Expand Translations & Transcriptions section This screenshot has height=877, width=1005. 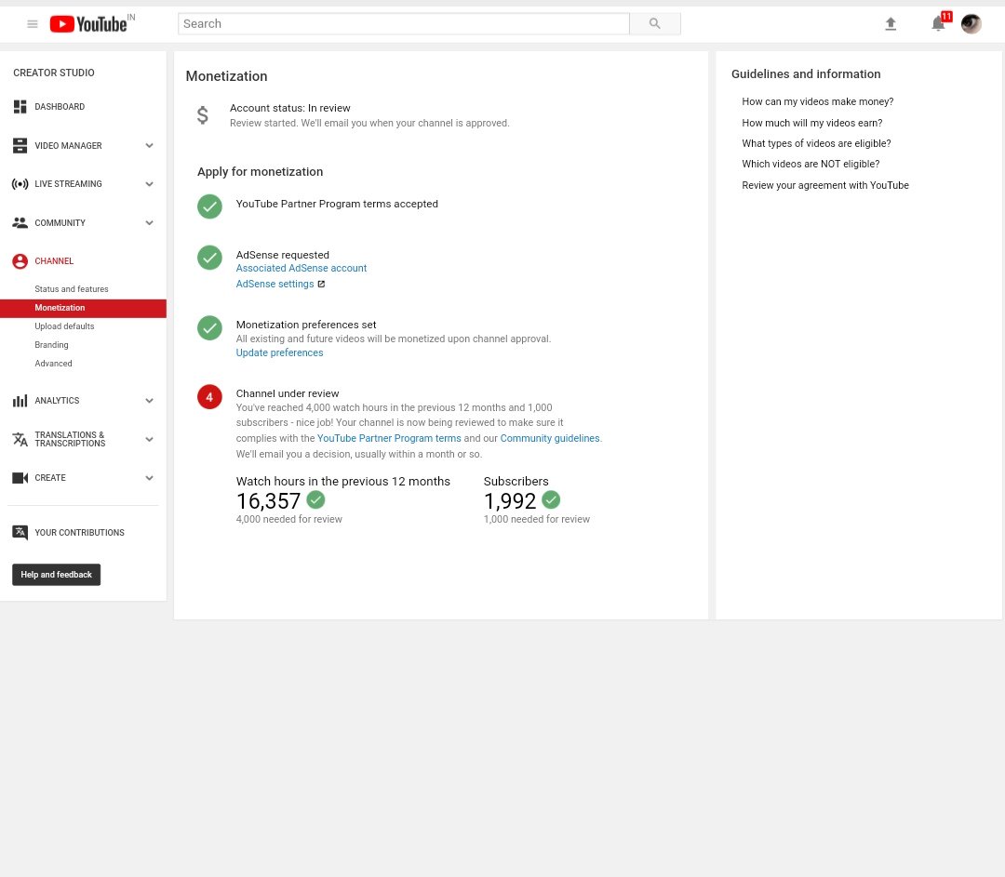click(x=149, y=440)
